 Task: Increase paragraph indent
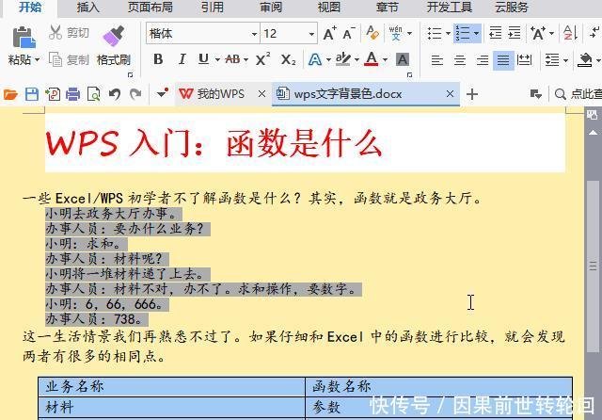(x=515, y=33)
